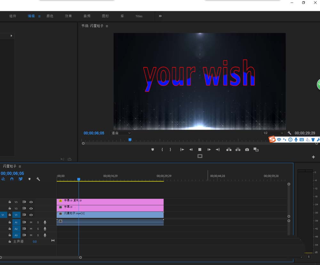Viewport: 320px width, 265px height.
Task: Click the Mark Out bracket button
Action: (171, 150)
